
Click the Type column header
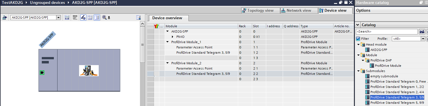(316, 26)
